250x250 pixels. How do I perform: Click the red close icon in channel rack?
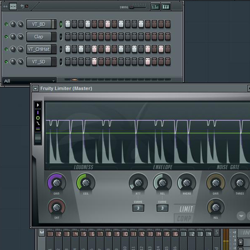point(27,6)
